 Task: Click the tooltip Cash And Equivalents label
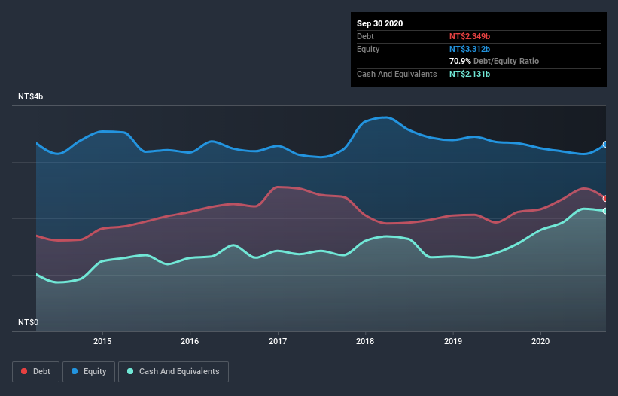pos(397,74)
